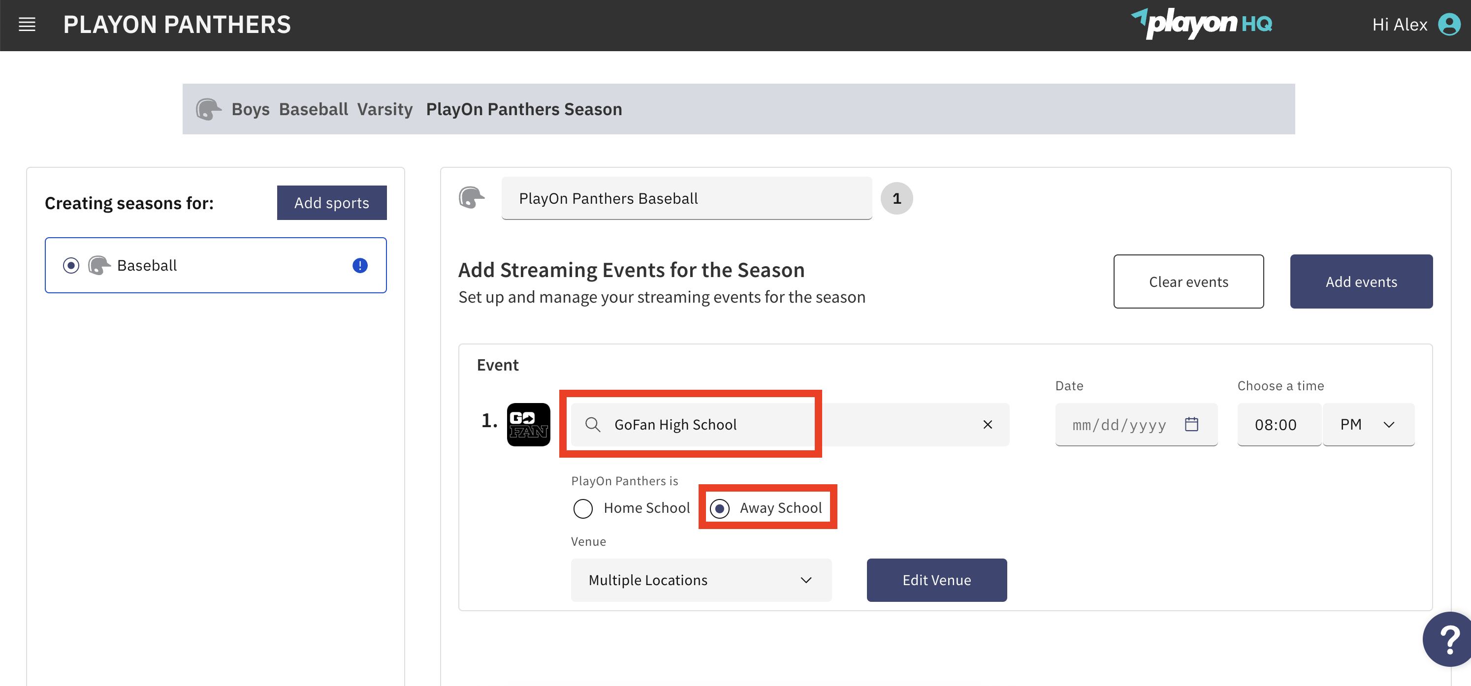Image resolution: width=1471 pixels, height=686 pixels.
Task: Click the baseball helmet icon in the breadcrumb
Action: click(x=208, y=108)
